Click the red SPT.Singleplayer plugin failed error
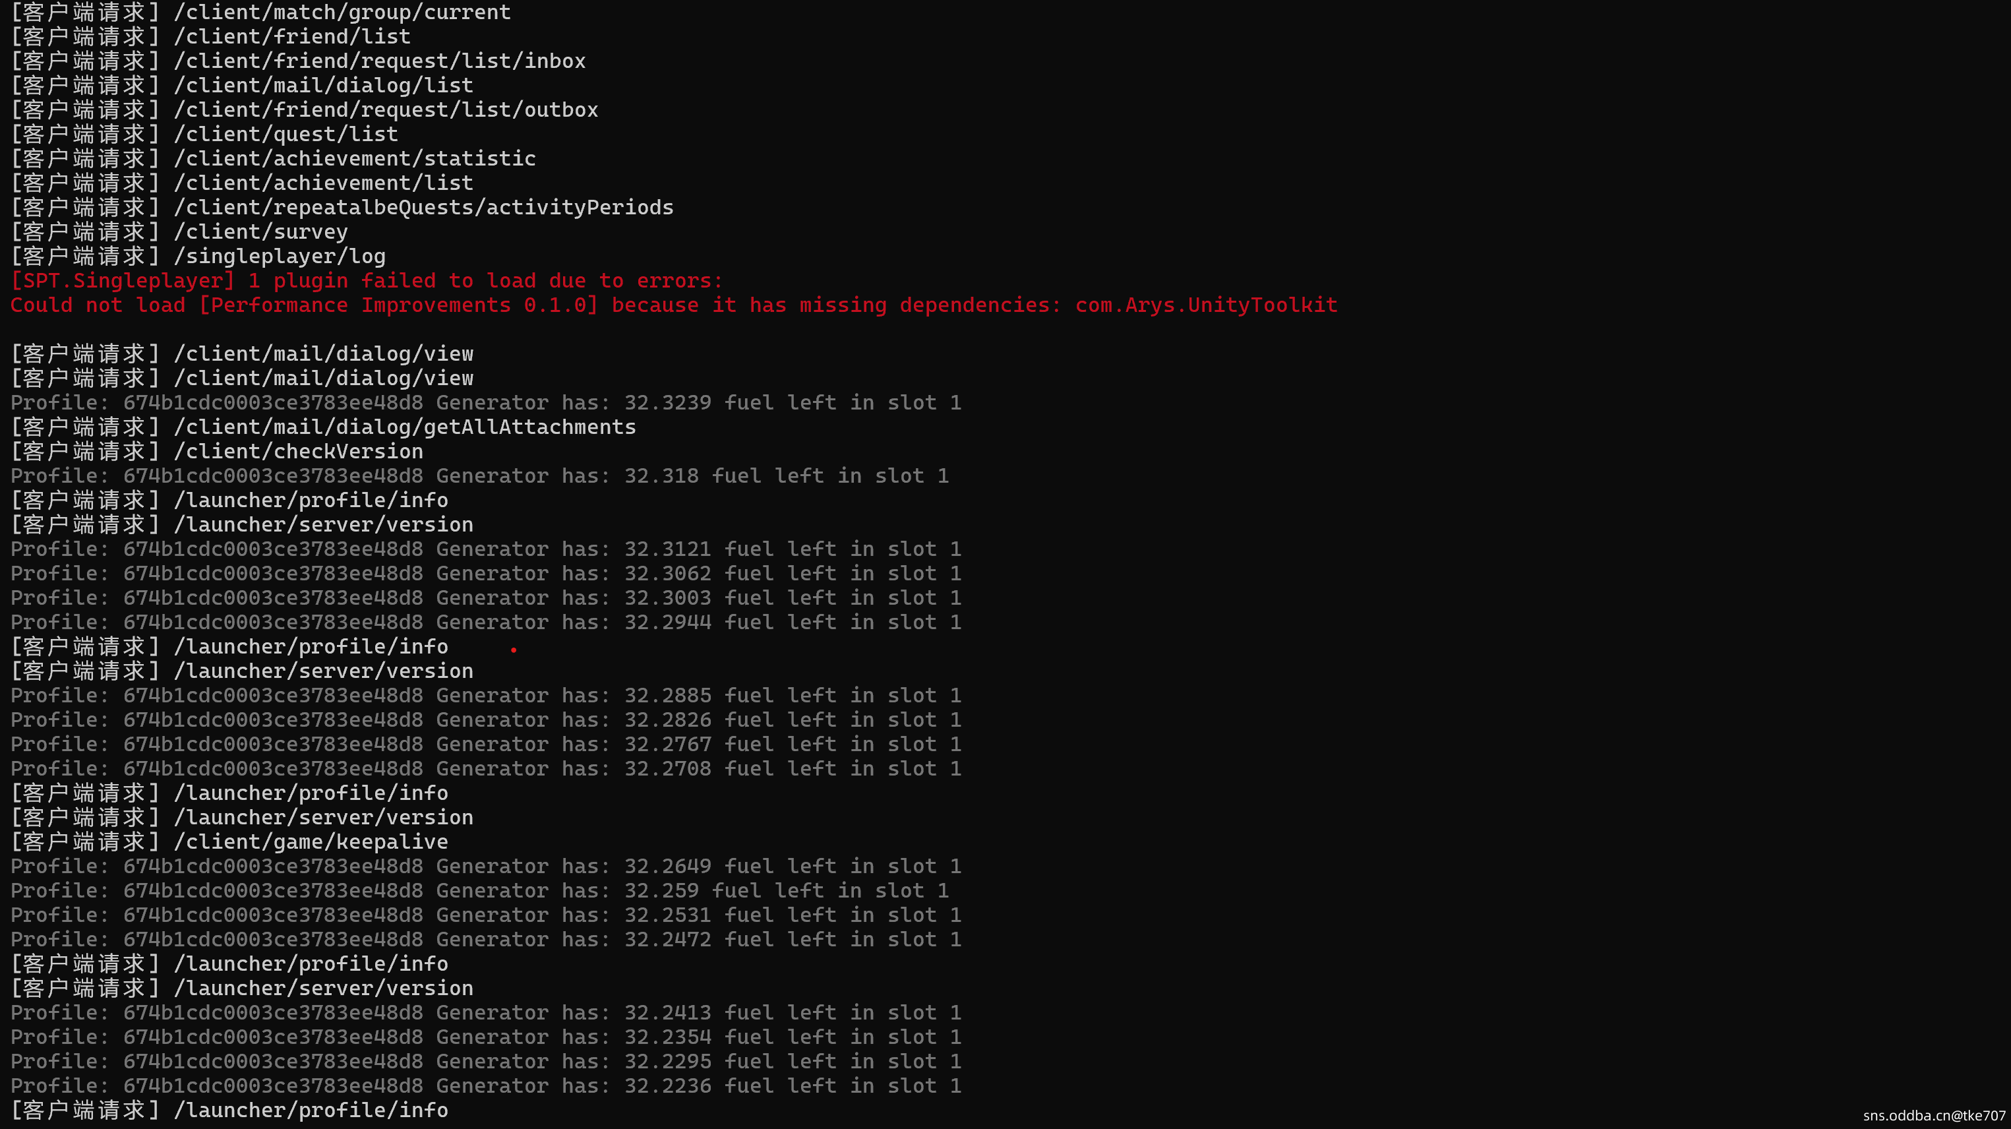2011x1129 pixels. 367,281
